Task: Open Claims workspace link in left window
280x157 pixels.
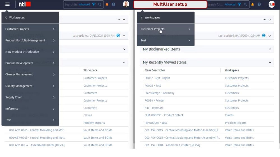Action: pos(87,115)
